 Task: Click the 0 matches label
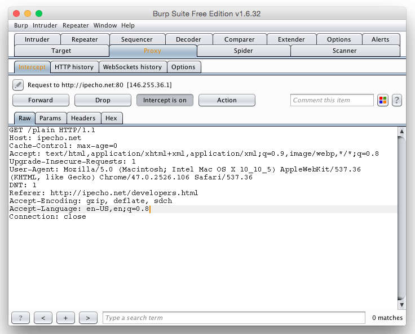coord(387,318)
